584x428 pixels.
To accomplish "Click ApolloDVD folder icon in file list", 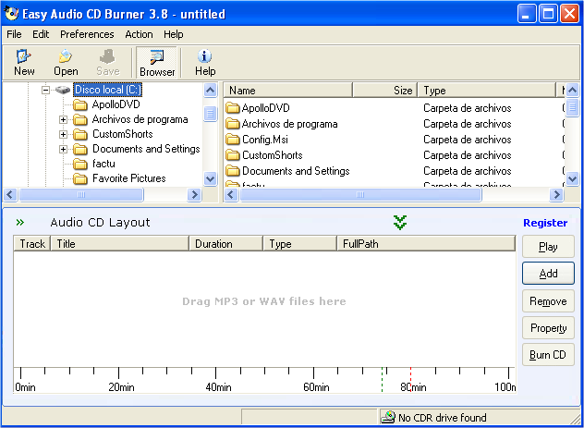I will coord(233,108).
